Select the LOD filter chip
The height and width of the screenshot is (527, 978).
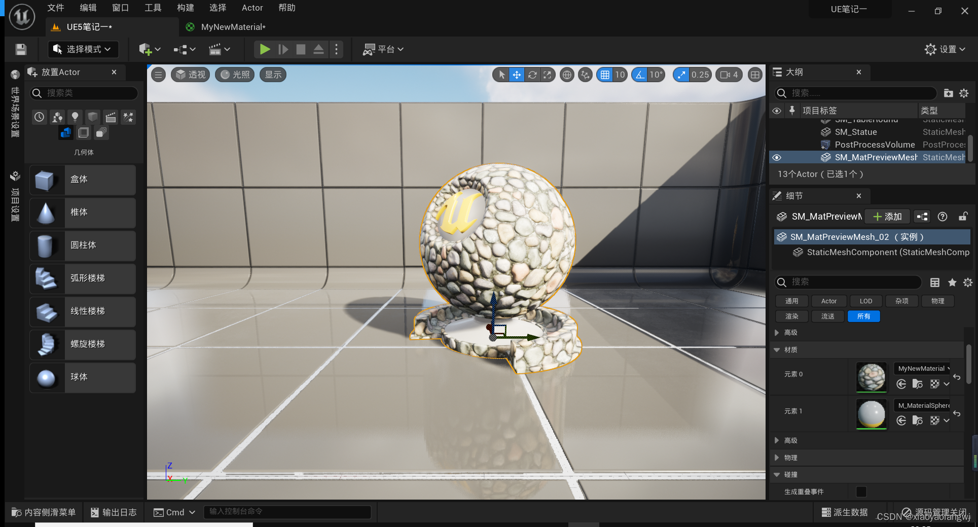point(866,301)
